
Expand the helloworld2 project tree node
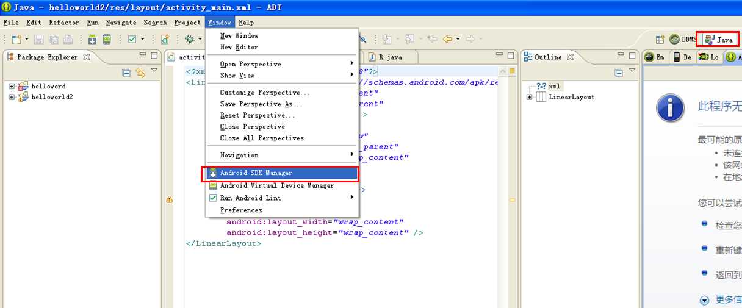(x=12, y=97)
